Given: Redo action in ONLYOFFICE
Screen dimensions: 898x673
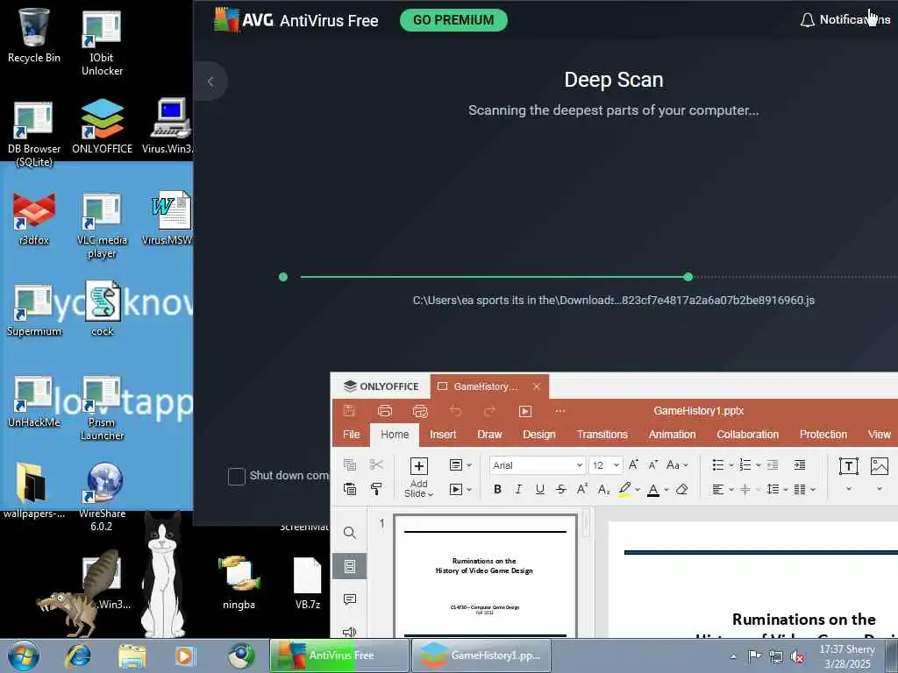Looking at the screenshot, I should 489,411.
